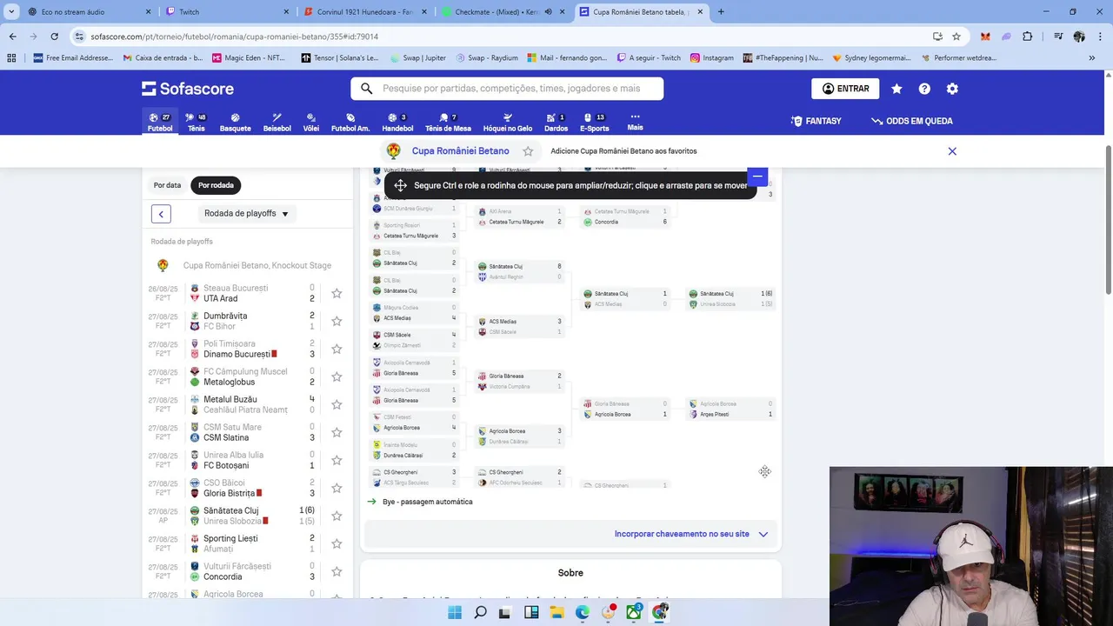The width and height of the screenshot is (1113, 626).
Task: Favorite the Steaua București vs UTA Arad match
Action: click(x=337, y=293)
